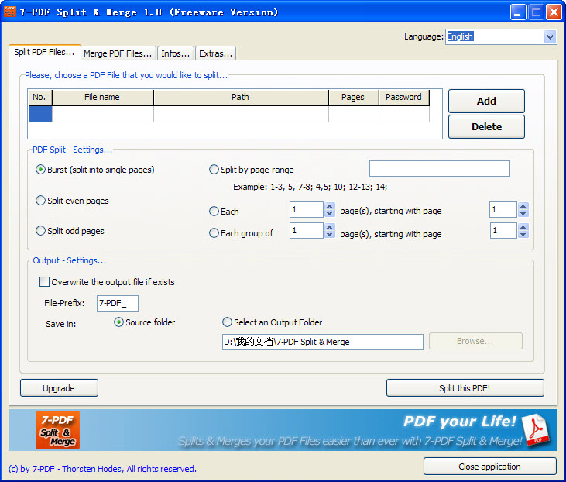Image resolution: width=566 pixels, height=482 pixels.
Task: Click the page-range text input field
Action: pyautogui.click(x=439, y=169)
